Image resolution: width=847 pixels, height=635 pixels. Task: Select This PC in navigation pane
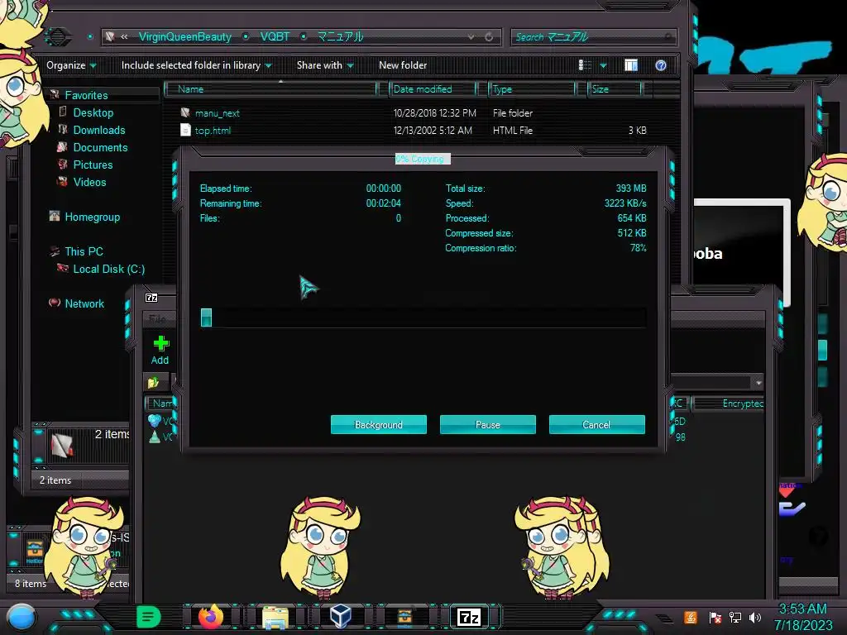[84, 251]
